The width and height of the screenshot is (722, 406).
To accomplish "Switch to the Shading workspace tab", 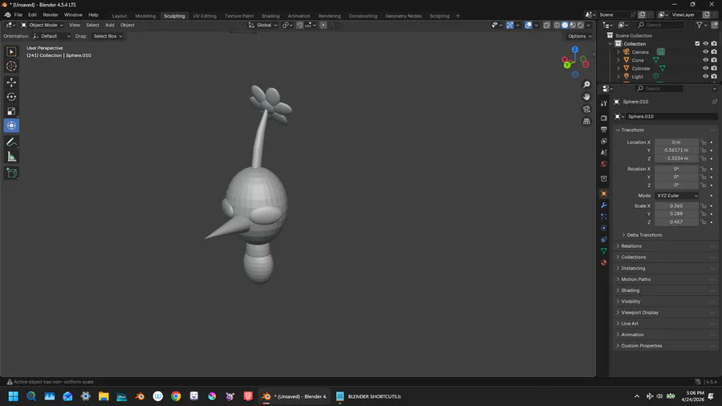I will (x=270, y=16).
